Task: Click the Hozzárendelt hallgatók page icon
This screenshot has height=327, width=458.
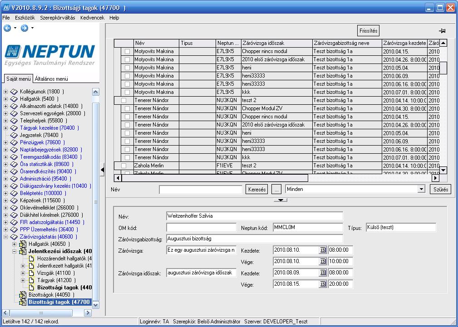Action: tap(31, 259)
